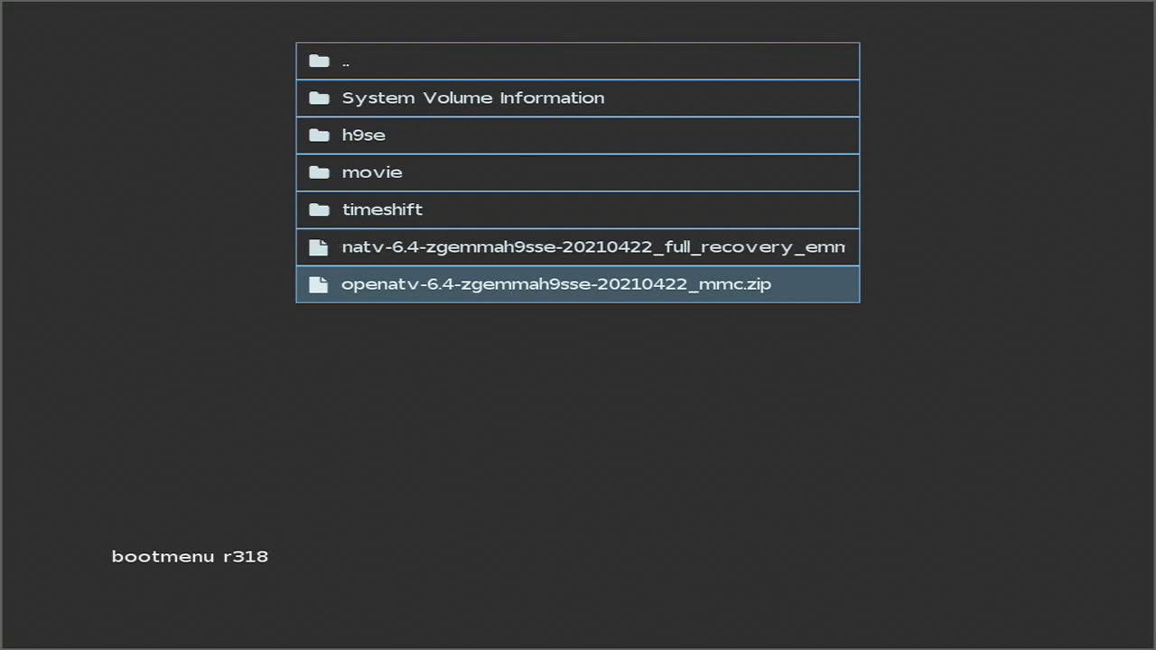Click the bootmenu r318 version label
The image size is (1156, 650).
click(x=190, y=556)
